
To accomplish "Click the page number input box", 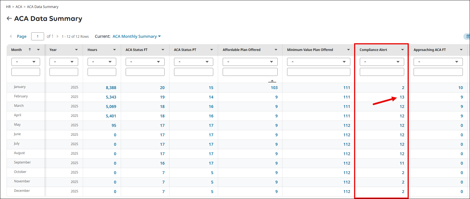I will 37,36.
